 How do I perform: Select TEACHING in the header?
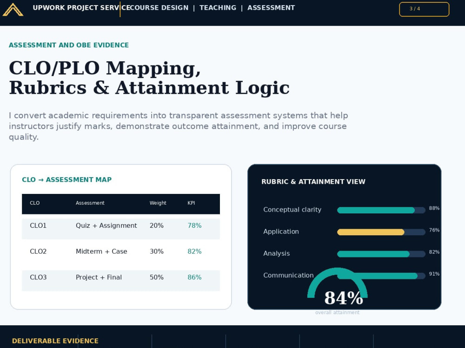click(x=218, y=8)
